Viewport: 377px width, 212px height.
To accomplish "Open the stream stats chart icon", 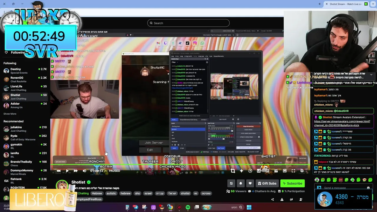I will click(259, 171).
